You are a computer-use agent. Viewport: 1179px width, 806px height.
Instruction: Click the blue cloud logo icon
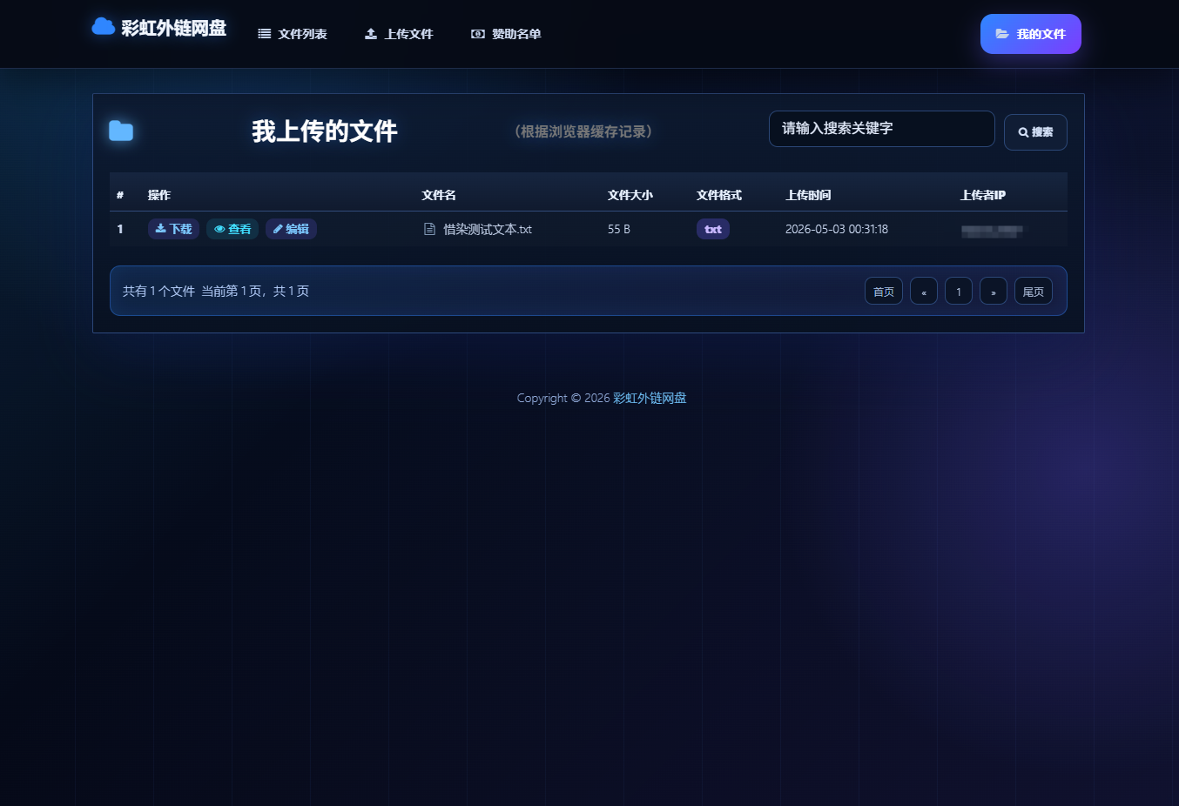click(x=104, y=26)
